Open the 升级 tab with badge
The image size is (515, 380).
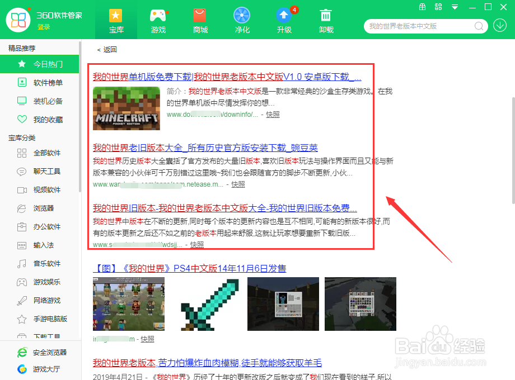284,20
